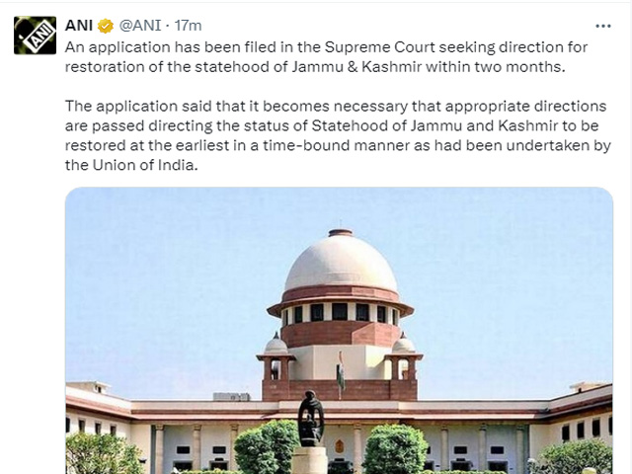The height and width of the screenshot is (474, 632).
Task: Open the three-dot more options menu
Action: 603,26
